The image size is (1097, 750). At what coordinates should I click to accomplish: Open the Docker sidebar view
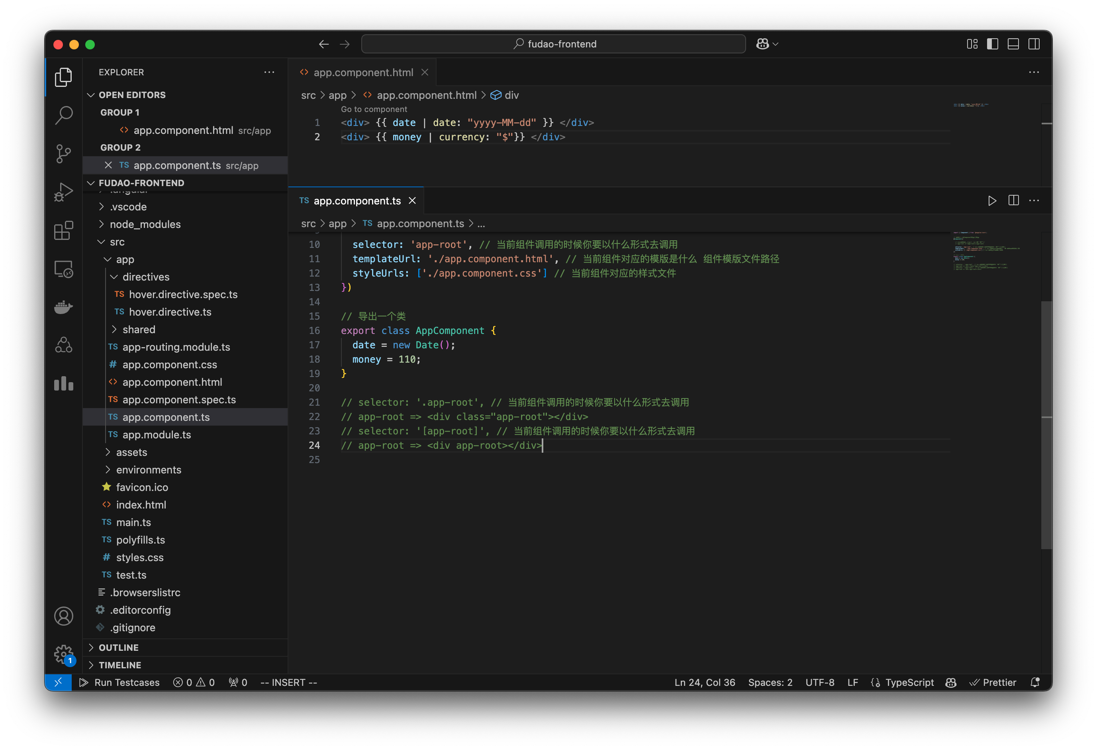(64, 307)
